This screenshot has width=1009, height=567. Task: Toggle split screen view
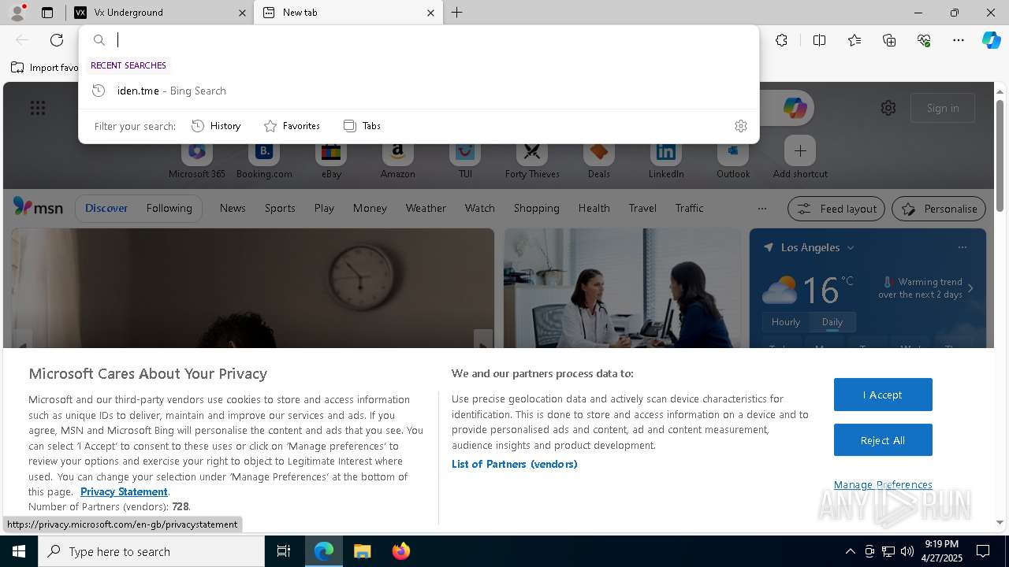coord(819,40)
